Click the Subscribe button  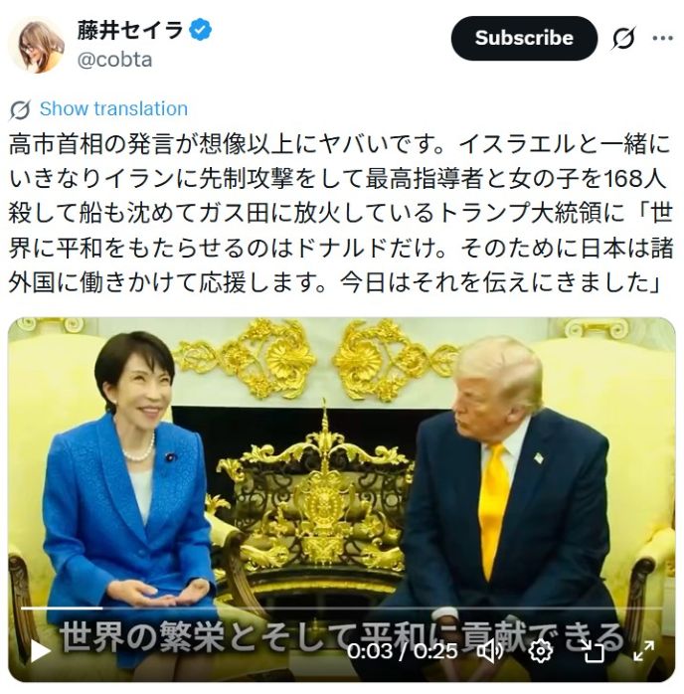click(524, 38)
